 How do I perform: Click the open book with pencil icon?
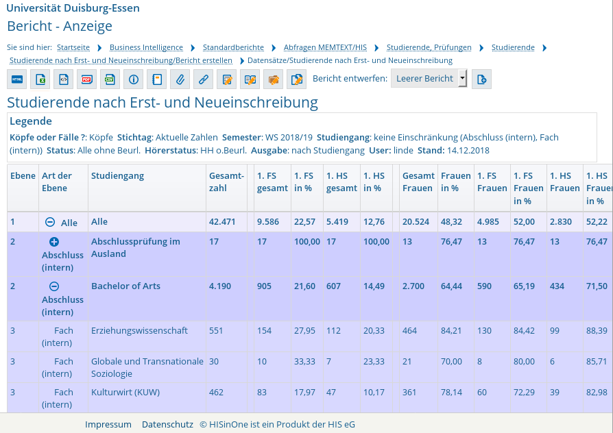(x=250, y=79)
